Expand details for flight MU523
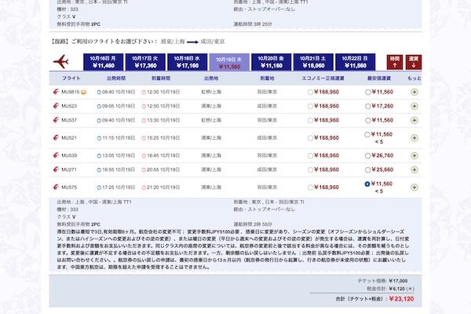Viewport: 471px width, 314px height. coord(414,107)
